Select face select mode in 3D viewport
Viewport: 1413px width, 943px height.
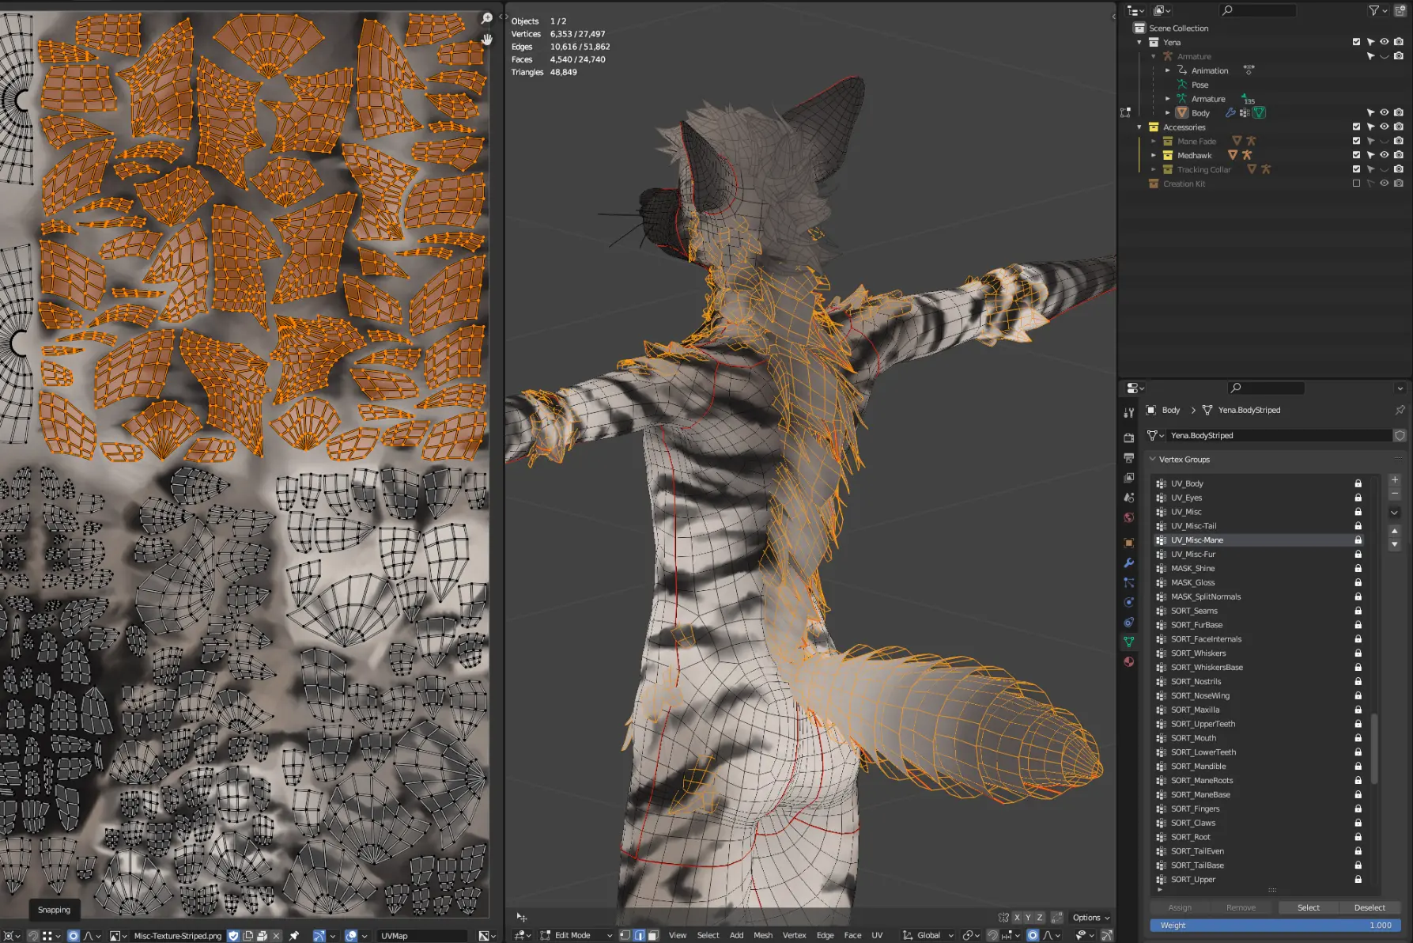[653, 935]
